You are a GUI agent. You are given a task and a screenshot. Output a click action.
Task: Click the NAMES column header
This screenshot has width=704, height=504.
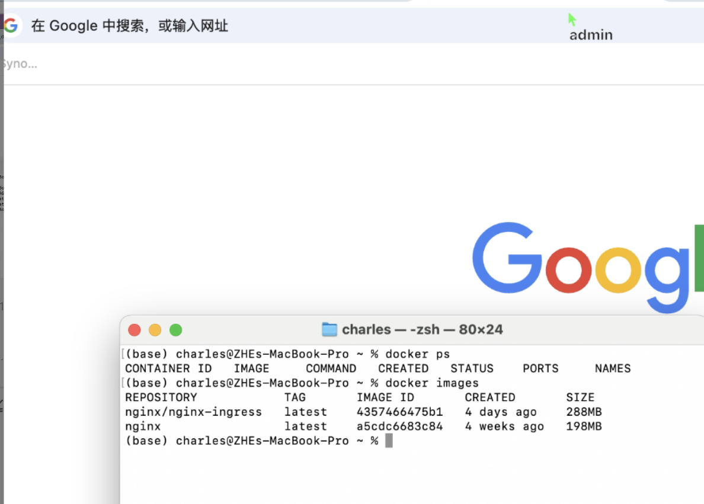pyautogui.click(x=613, y=368)
